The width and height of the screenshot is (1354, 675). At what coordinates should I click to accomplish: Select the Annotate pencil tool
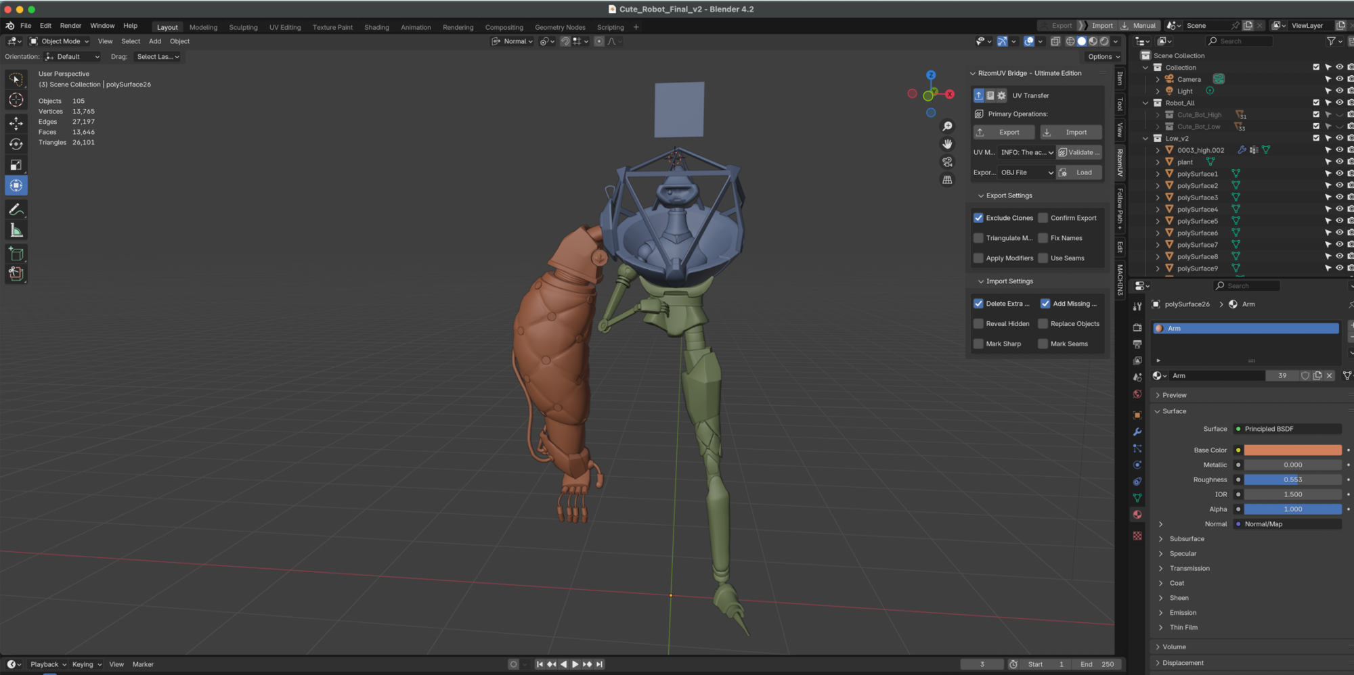coord(16,210)
